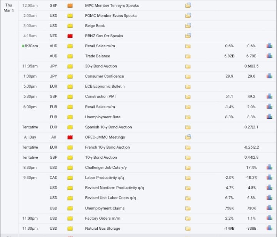Select the Revised Nonfarm Productivity q/q event
277x237 pixels.
[115, 187]
